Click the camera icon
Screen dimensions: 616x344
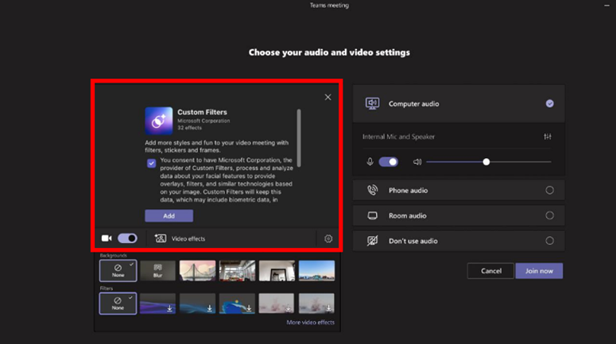coord(107,238)
